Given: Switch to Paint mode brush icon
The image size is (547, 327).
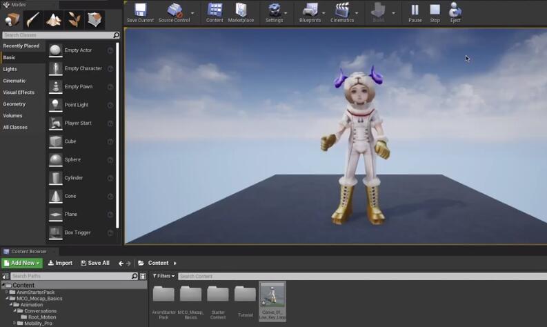Looking at the screenshot, I should coord(32,19).
